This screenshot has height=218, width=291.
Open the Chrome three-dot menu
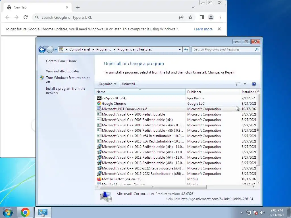(x=220, y=17)
